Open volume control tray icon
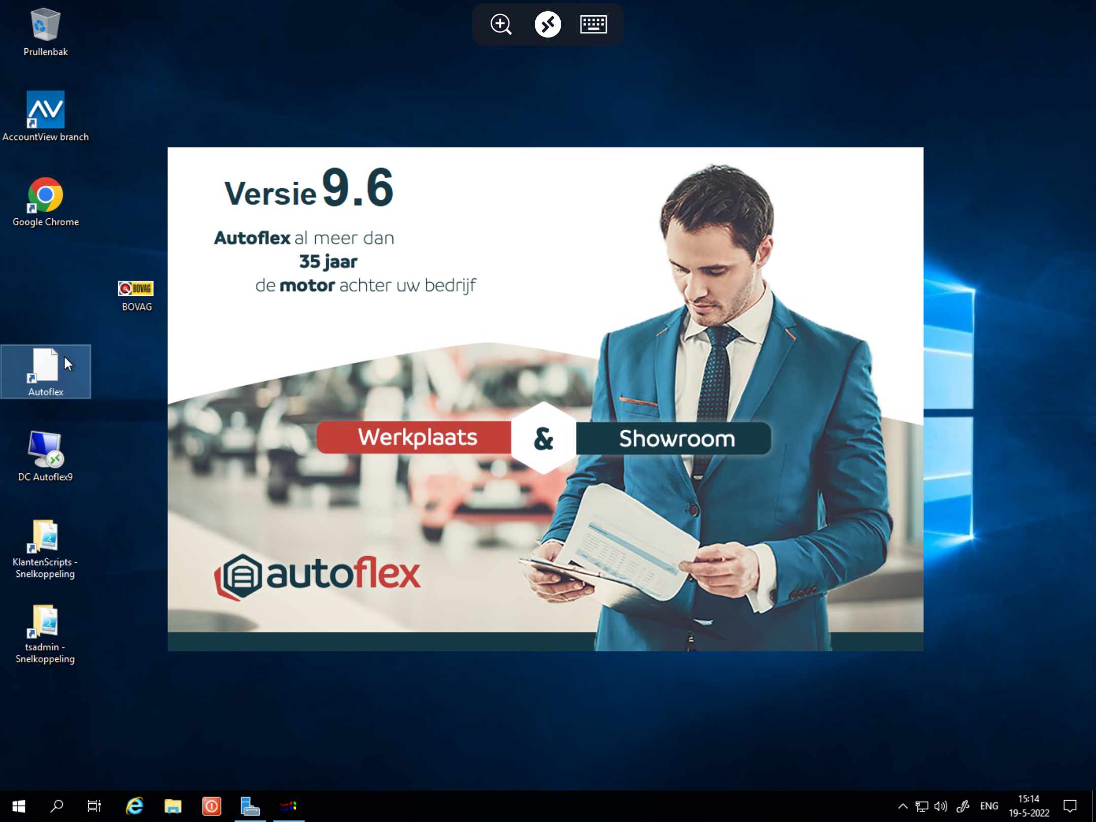1096x822 pixels. click(941, 806)
